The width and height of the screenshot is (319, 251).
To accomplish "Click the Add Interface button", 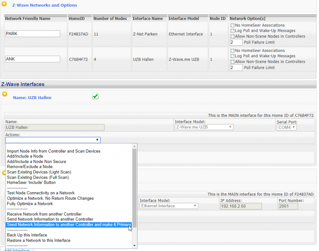I will (x=17, y=250).
